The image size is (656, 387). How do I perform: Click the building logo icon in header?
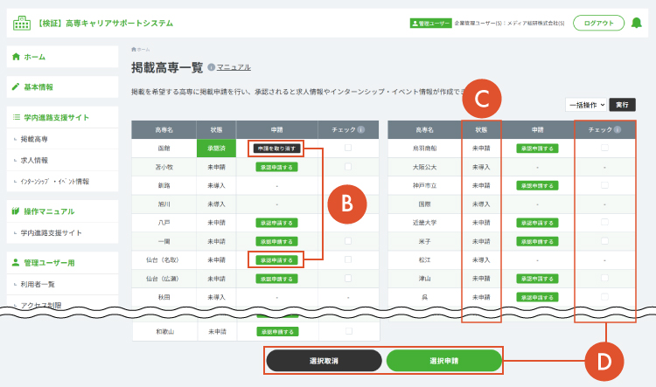(22, 24)
